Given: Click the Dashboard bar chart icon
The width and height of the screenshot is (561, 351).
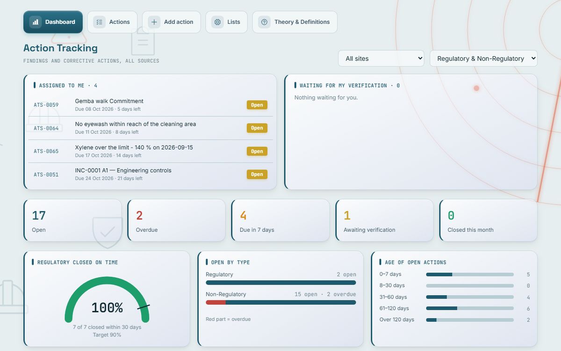Looking at the screenshot, I should (36, 22).
